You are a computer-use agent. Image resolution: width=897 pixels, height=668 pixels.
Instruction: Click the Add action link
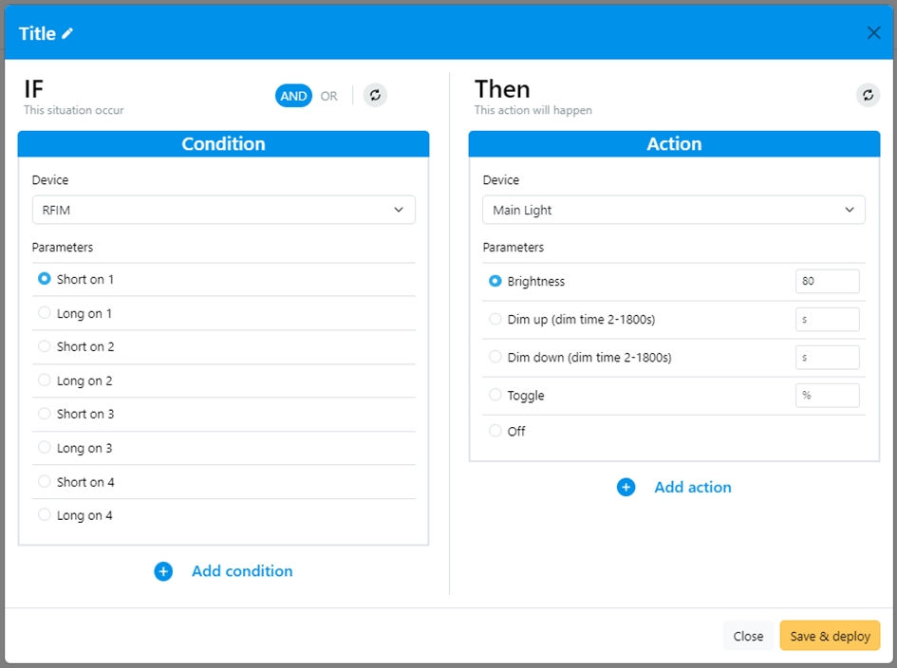[x=692, y=488]
